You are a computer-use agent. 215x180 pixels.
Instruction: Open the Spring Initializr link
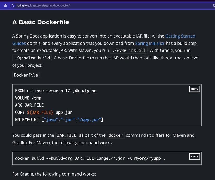point(150,43)
